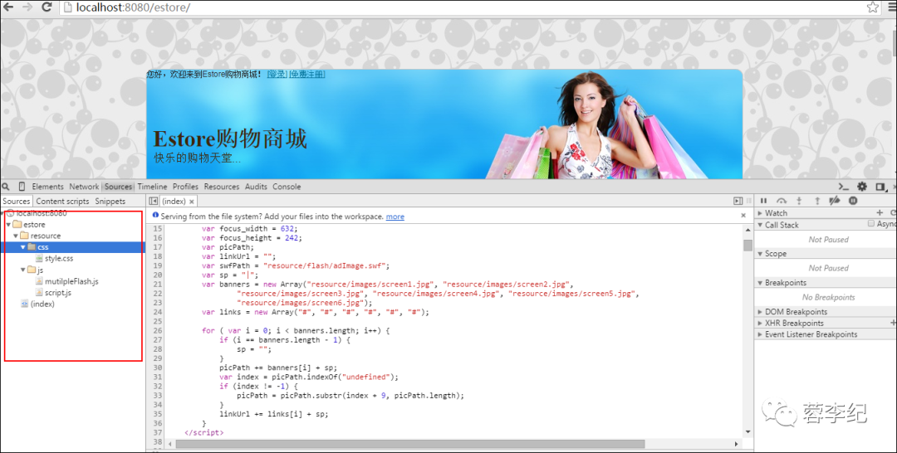Open the Audits tab

(256, 187)
